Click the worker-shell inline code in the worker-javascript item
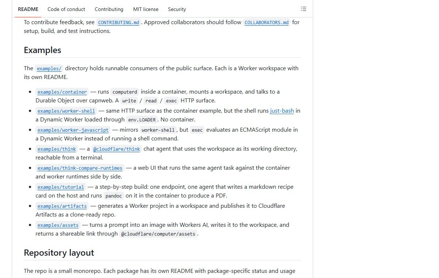Screen dimensions: 439x278 click(159, 130)
